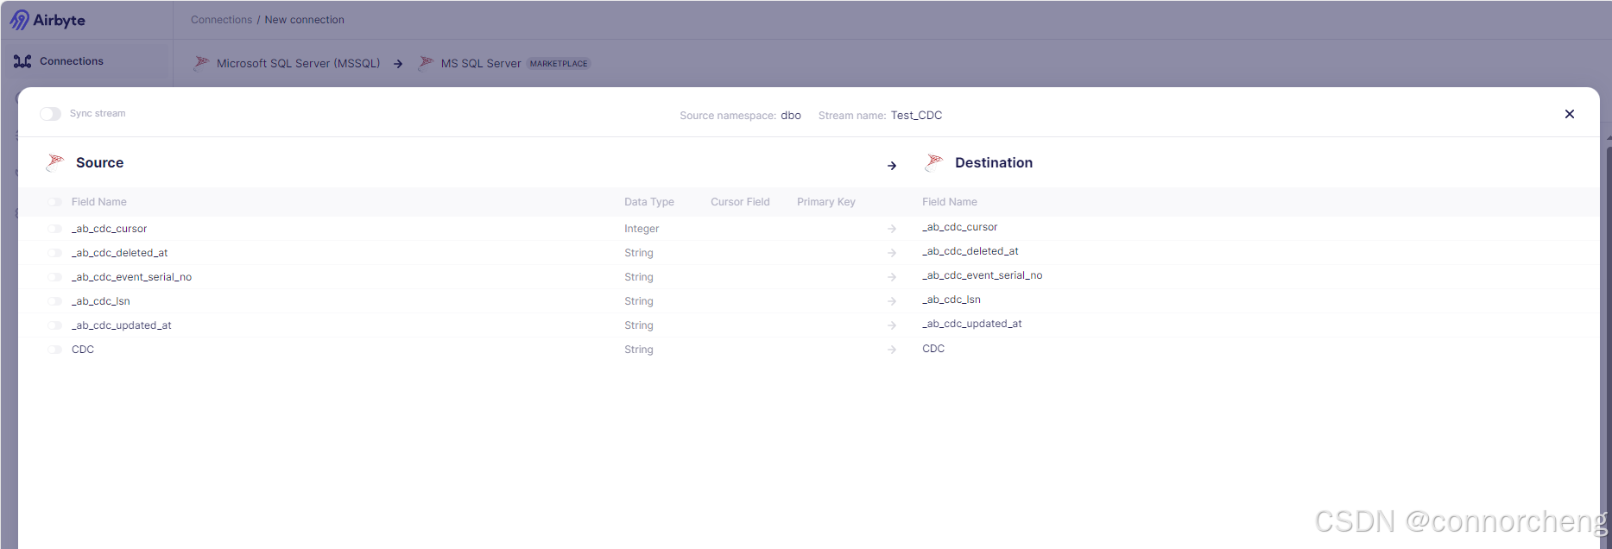Click mapping arrow in _ab_cdc_cursor row
1612x549 pixels.
[892, 229]
